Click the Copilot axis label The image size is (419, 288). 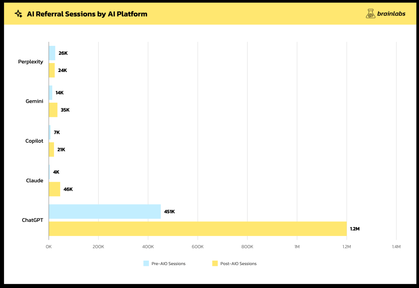34,141
